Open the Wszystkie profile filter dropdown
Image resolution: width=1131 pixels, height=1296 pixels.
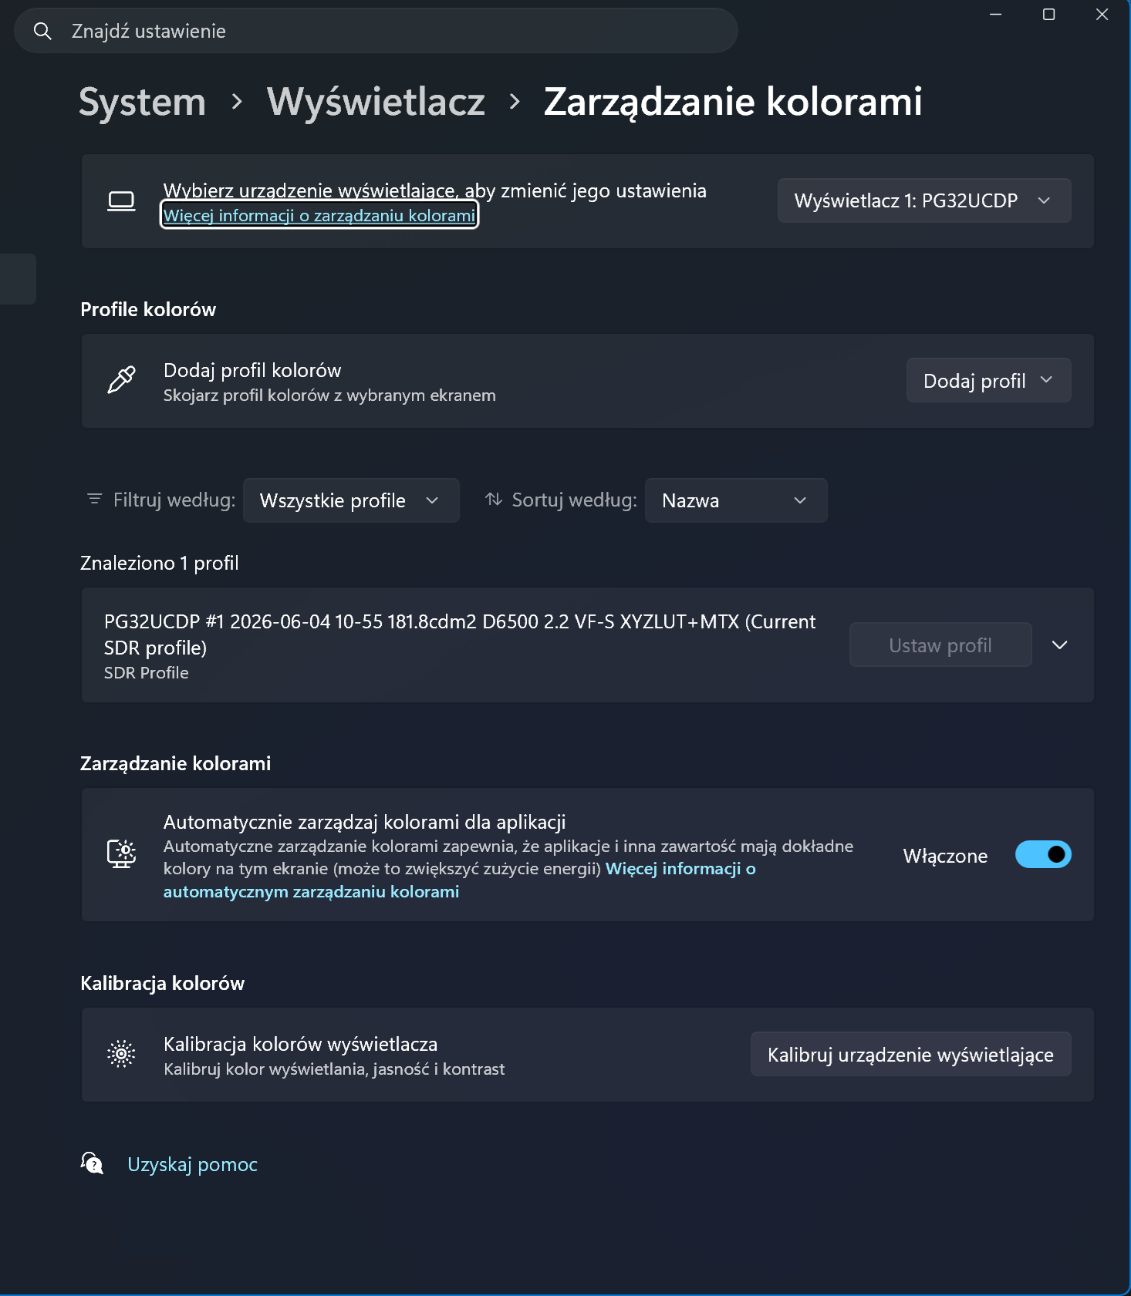(x=351, y=500)
